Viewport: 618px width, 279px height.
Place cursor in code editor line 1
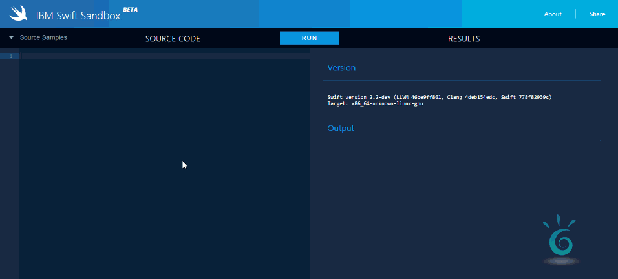164,56
